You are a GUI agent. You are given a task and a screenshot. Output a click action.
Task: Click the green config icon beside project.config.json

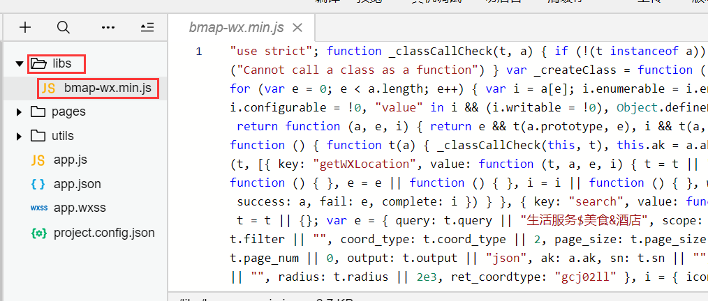[38, 233]
